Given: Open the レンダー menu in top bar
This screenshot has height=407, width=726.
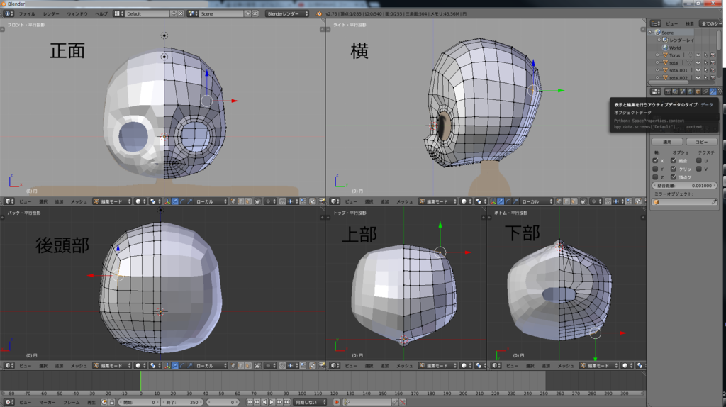Looking at the screenshot, I should pos(51,14).
